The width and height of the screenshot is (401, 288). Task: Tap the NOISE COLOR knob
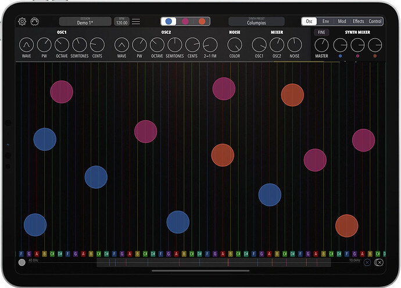234,44
